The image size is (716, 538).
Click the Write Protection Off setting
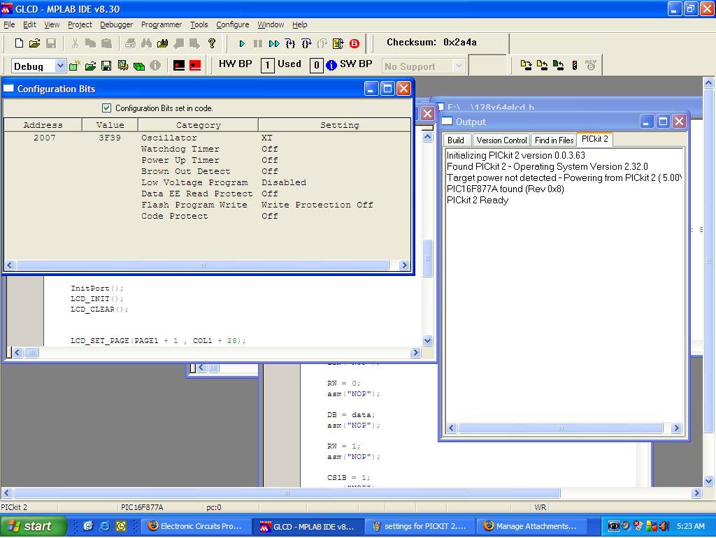317,205
